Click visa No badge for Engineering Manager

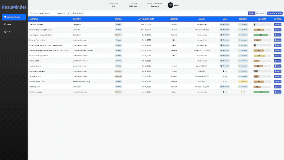[x=225, y=71]
